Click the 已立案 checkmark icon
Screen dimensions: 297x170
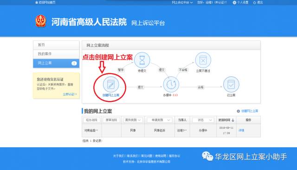click(x=231, y=84)
